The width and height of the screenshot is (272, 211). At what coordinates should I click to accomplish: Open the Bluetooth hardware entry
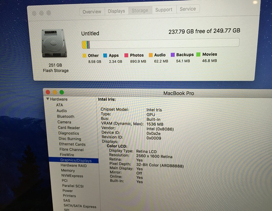coord(65,116)
